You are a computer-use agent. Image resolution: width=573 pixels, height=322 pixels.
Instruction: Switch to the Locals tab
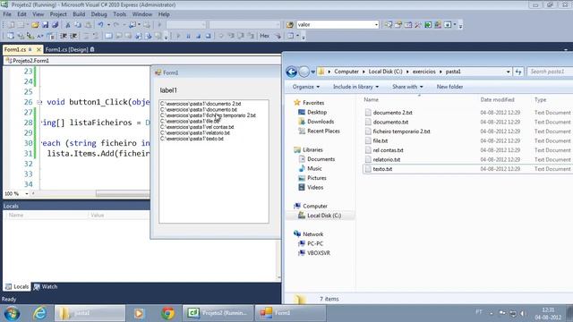click(17, 287)
